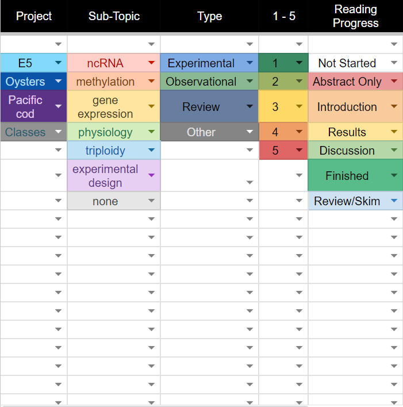
Task: Click the ncRNA sub-topic chip
Action: 105,63
